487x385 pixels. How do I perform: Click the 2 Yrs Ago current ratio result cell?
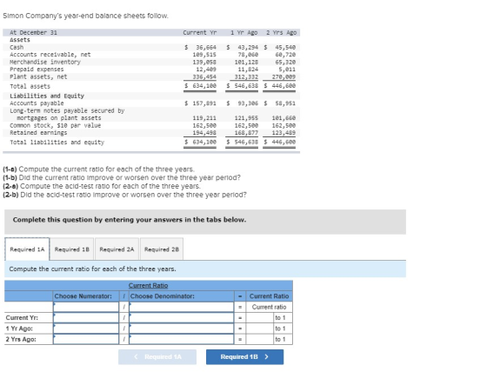click(x=260, y=339)
